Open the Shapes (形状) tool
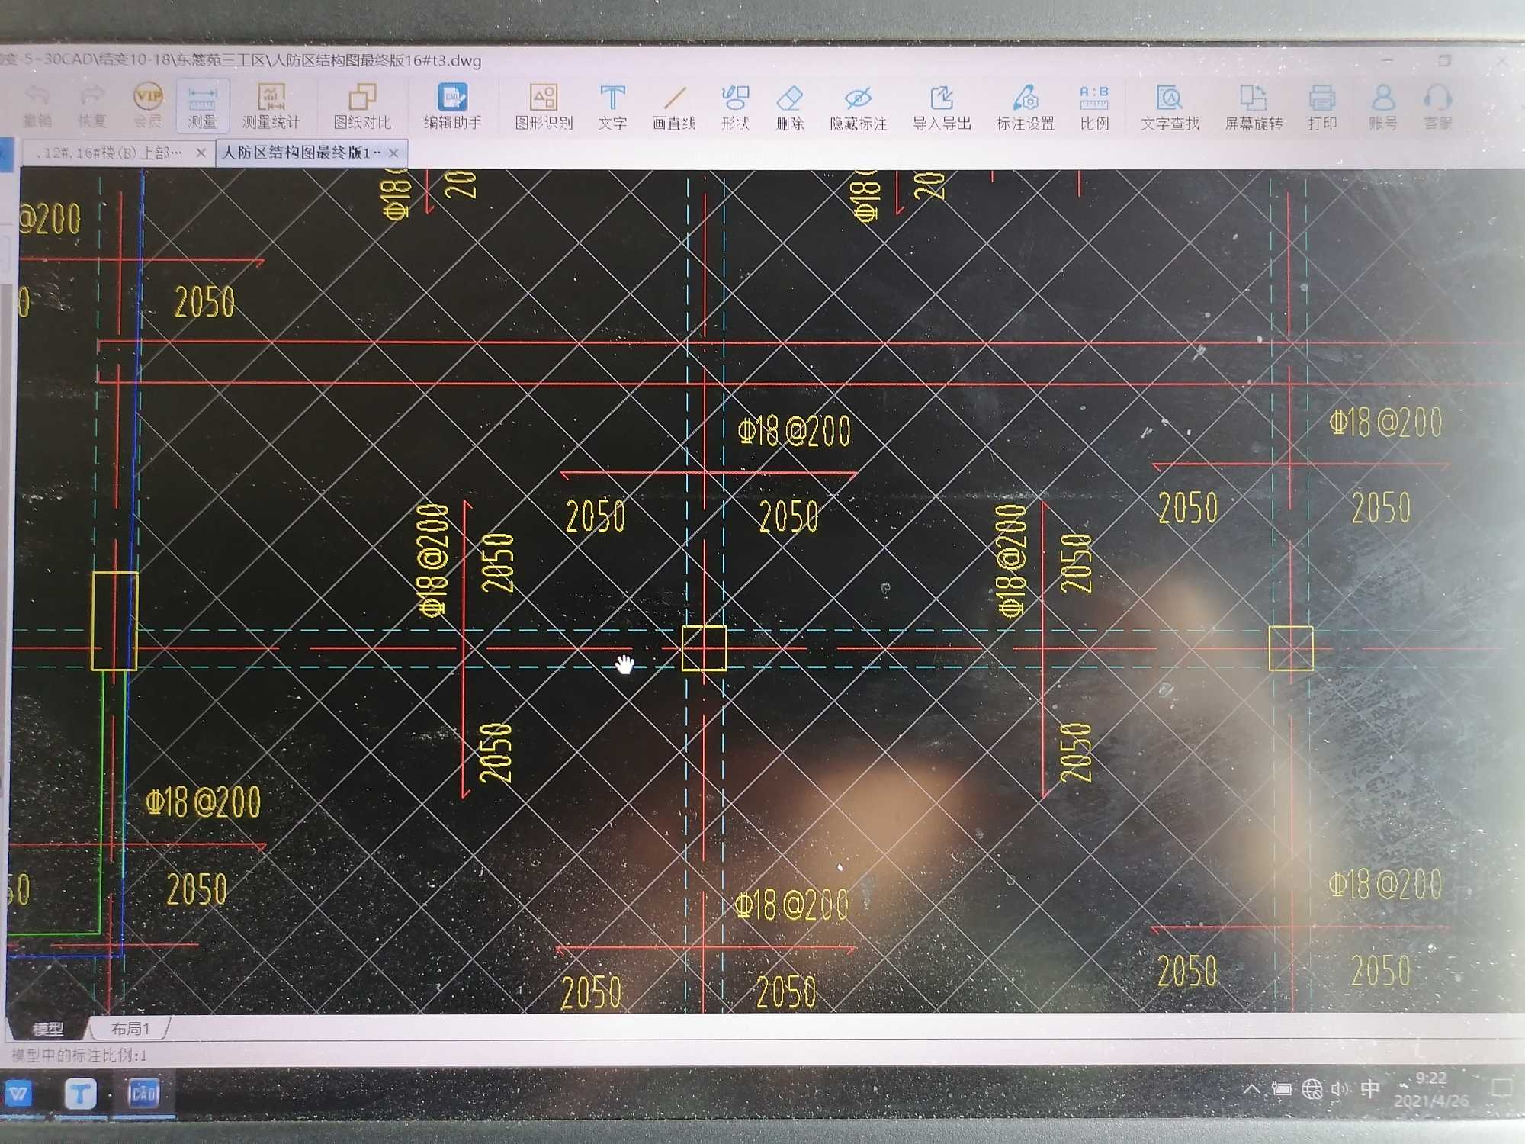The width and height of the screenshot is (1525, 1144). [x=735, y=108]
